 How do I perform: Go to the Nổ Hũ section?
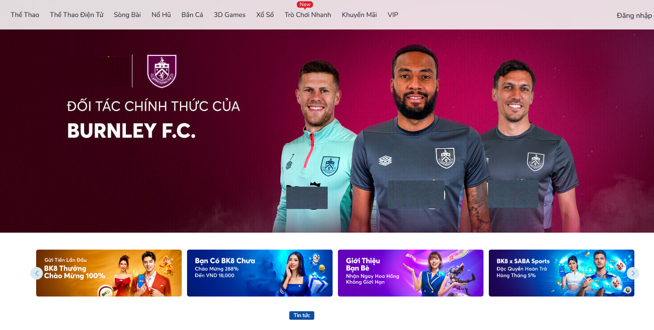point(161,15)
